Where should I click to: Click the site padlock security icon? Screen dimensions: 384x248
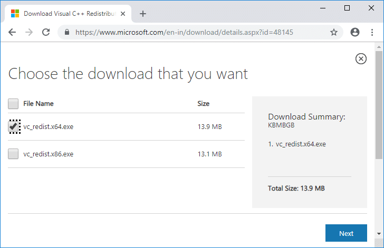pos(67,32)
